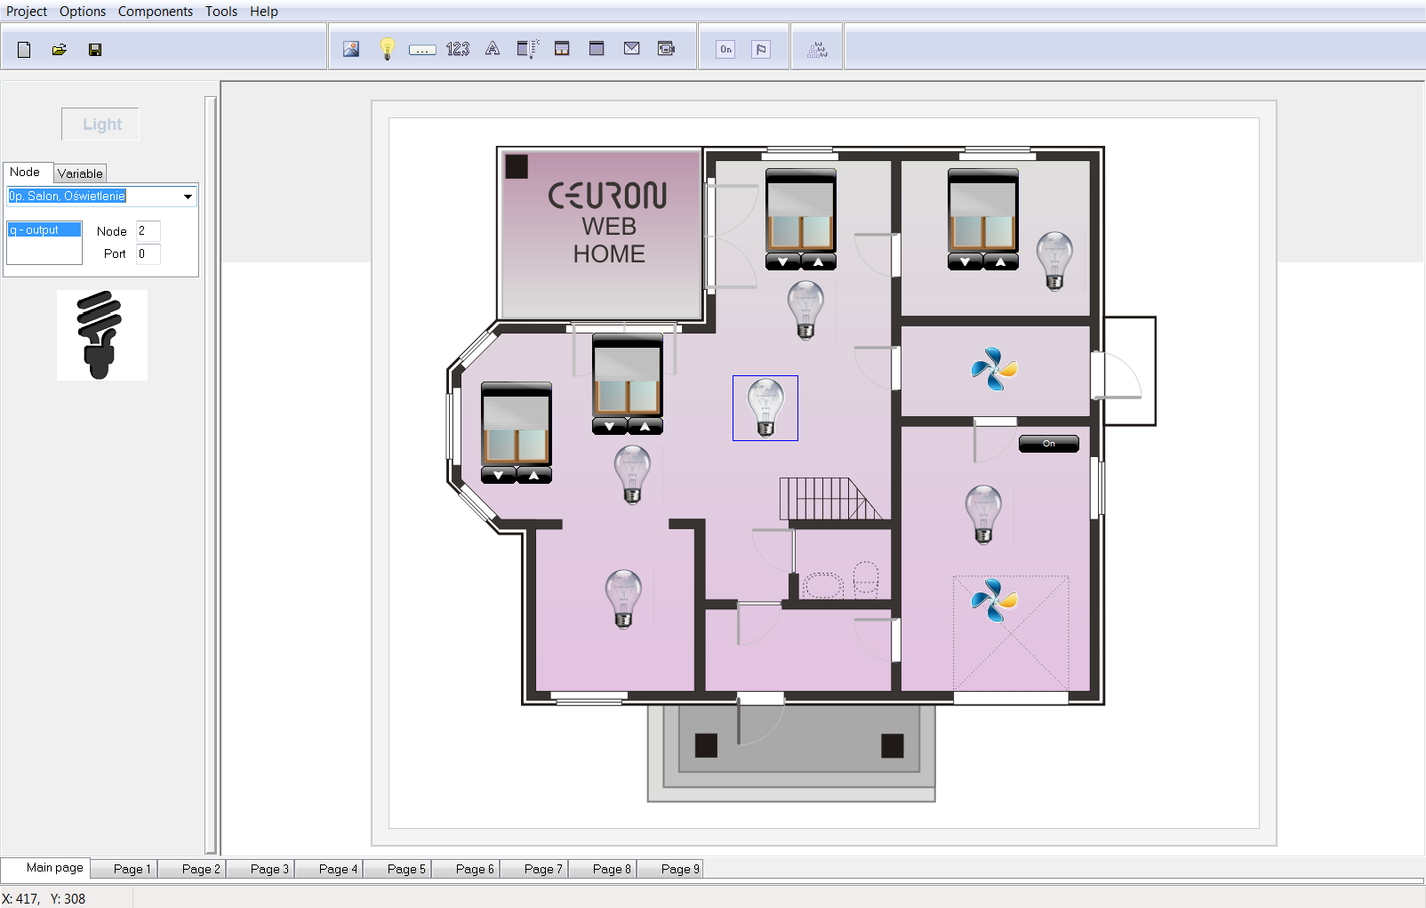Select the bulb below the On button
1426x908 pixels.
pos(983,514)
